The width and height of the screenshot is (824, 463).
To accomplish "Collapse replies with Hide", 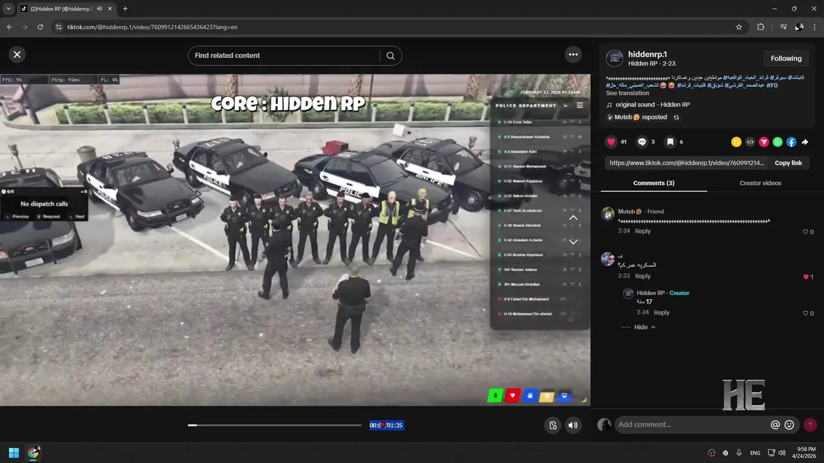I will click(x=645, y=327).
